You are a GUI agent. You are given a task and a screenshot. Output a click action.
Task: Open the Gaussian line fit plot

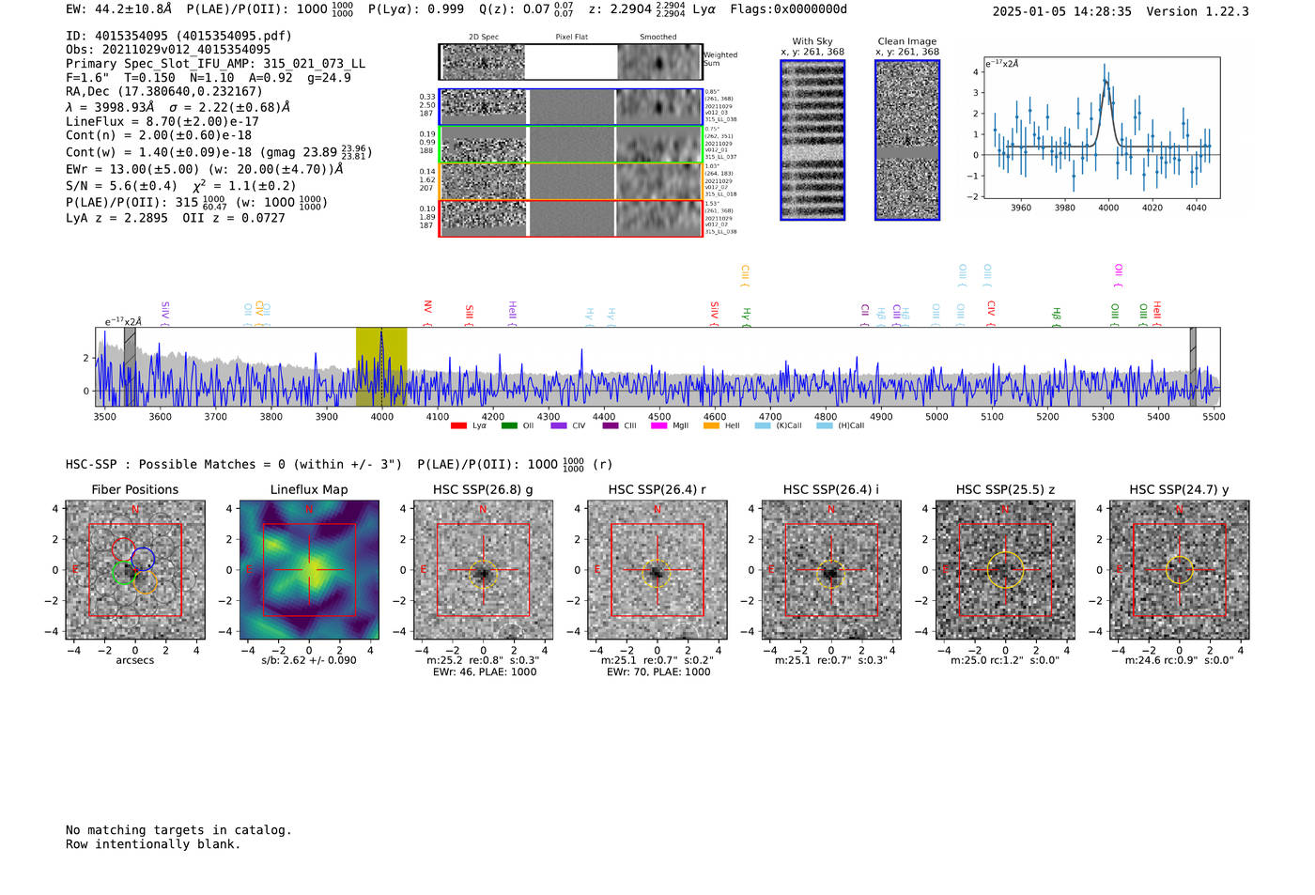(x=1102, y=128)
